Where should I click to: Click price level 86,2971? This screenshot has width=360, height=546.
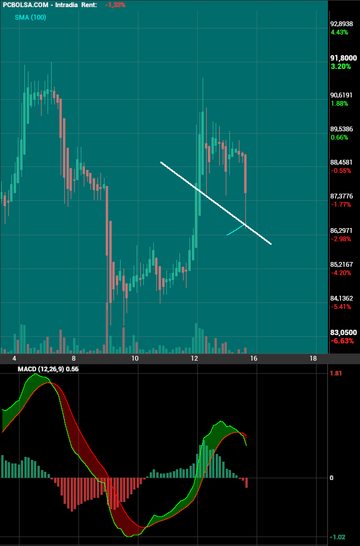(342, 231)
